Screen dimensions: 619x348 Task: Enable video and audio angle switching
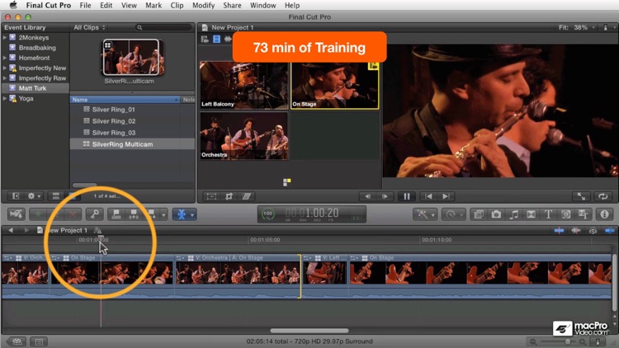pos(205,39)
